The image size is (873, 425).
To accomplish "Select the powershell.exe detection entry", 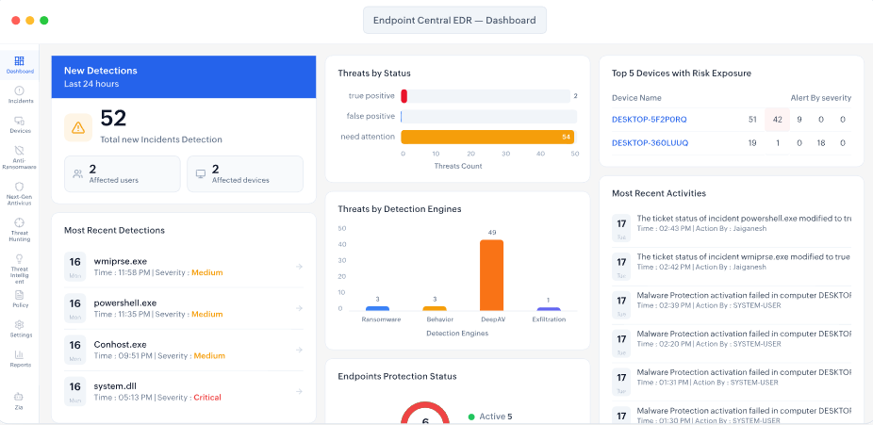I will [x=184, y=308].
